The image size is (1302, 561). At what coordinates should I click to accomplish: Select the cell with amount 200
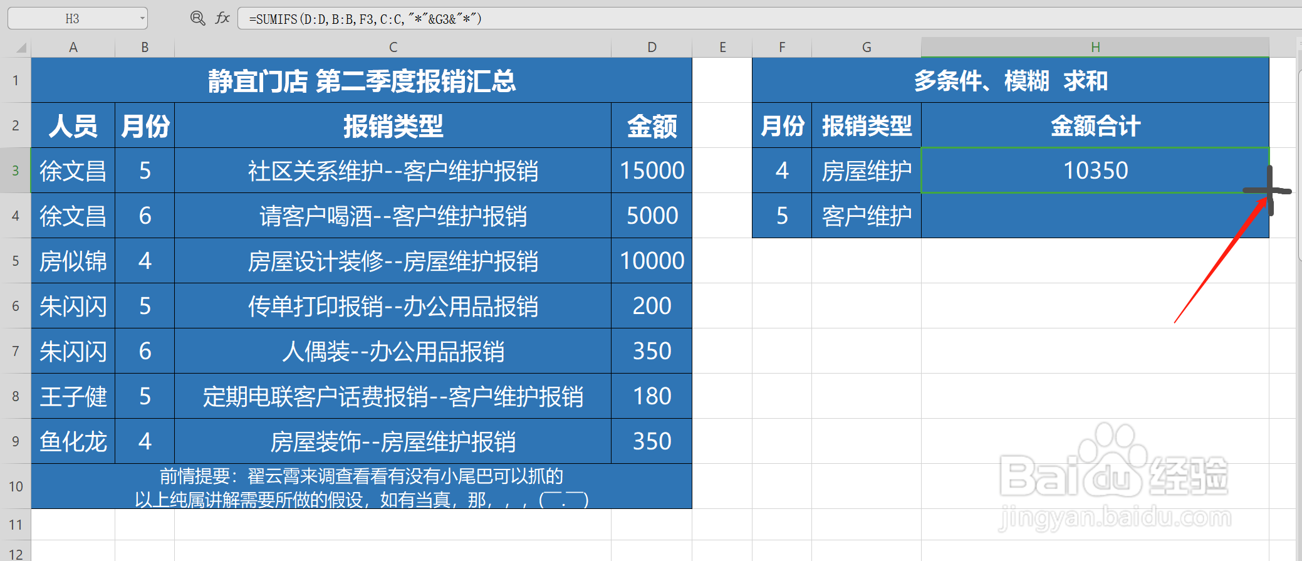652,306
